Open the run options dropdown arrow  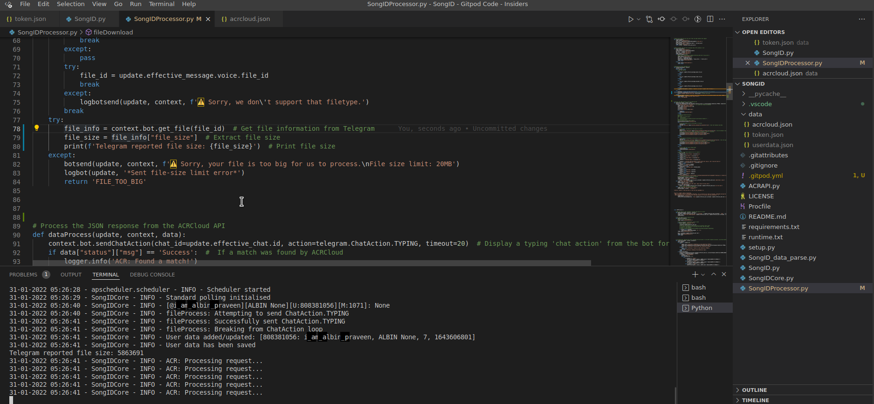(639, 19)
